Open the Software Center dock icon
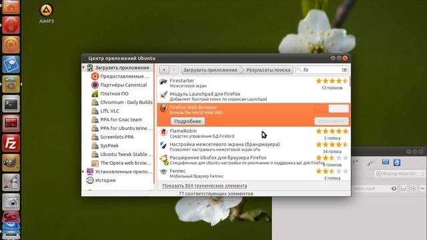This screenshot has height=240, width=427. click(x=11, y=84)
